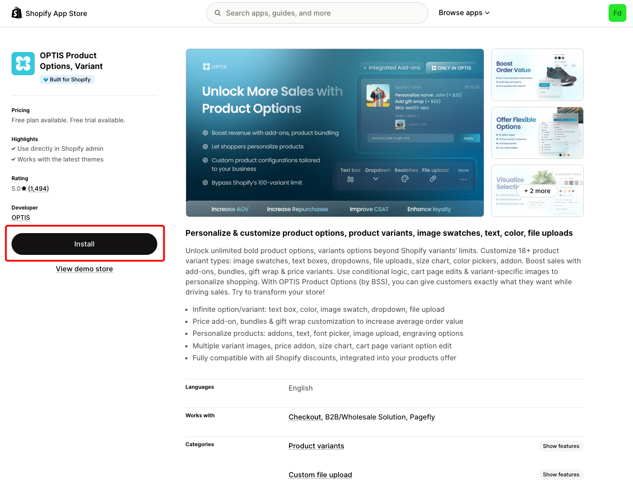633x496 pixels.
Task: Open the Offer Flexible Options thumbnail
Action: 537,133
